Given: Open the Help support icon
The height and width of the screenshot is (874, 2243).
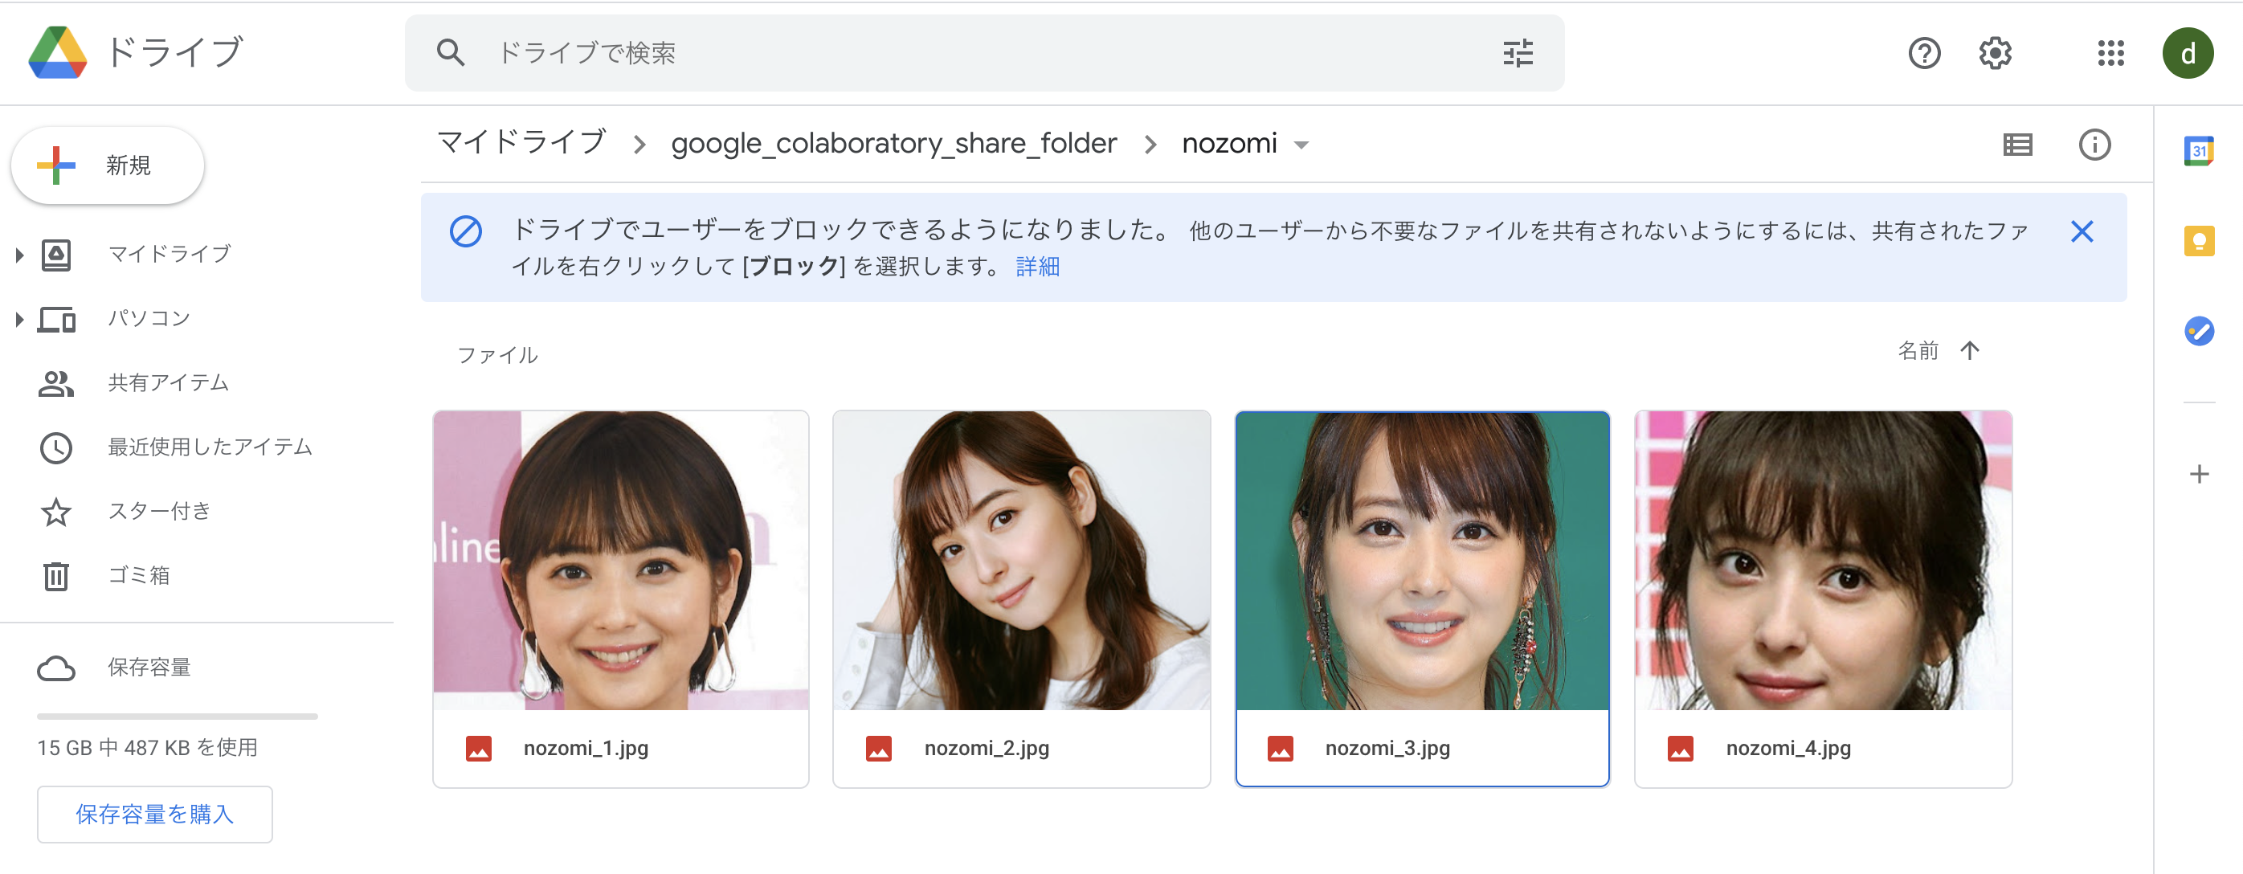Looking at the screenshot, I should coord(1923,53).
